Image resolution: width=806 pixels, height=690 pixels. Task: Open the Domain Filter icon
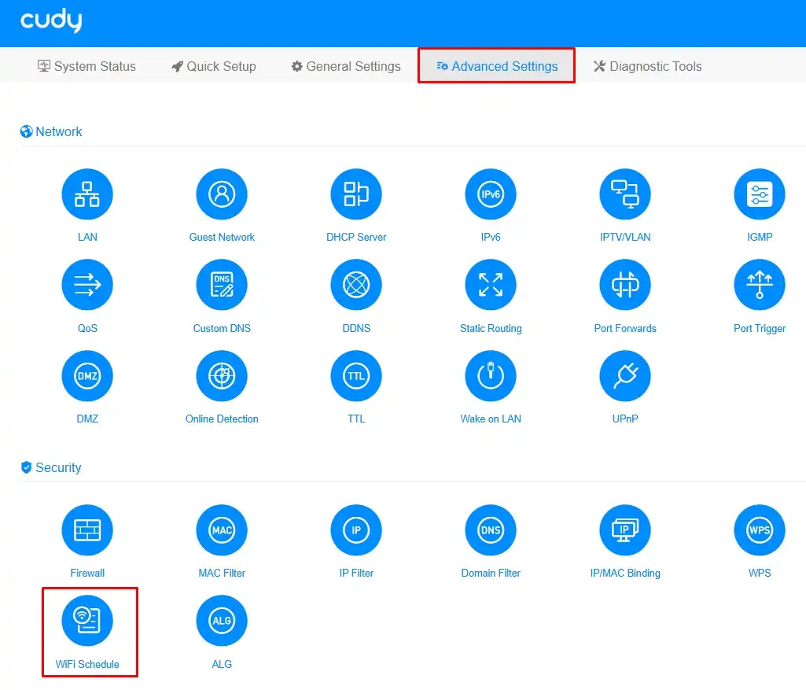491,530
